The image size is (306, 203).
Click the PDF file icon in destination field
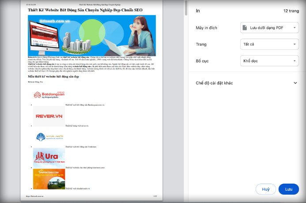[245, 28]
